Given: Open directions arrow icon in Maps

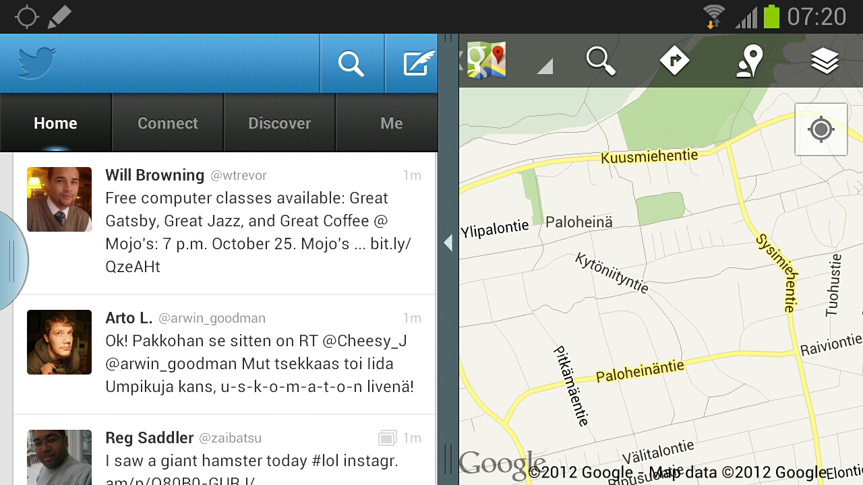Looking at the screenshot, I should 674,61.
